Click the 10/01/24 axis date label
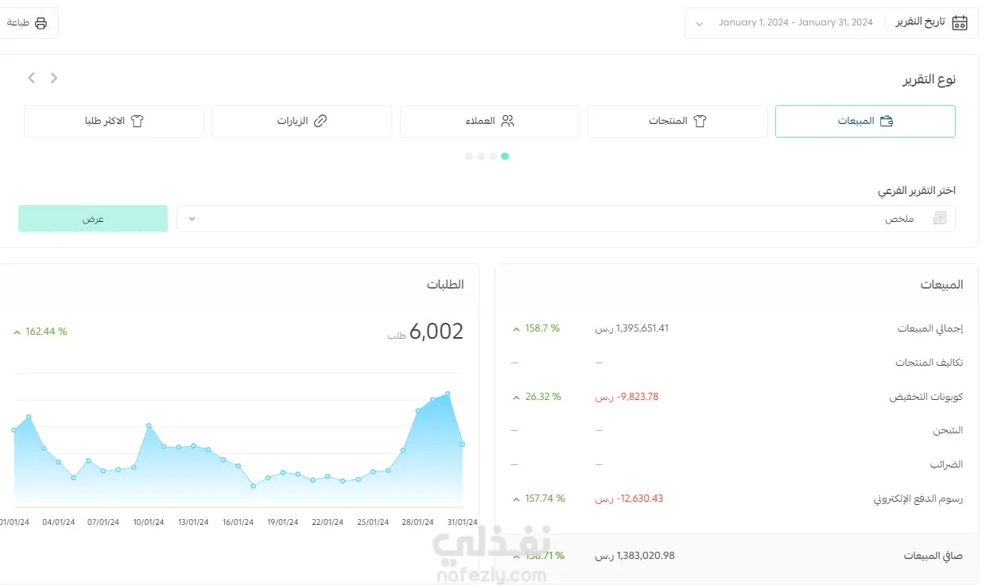 [x=149, y=522]
